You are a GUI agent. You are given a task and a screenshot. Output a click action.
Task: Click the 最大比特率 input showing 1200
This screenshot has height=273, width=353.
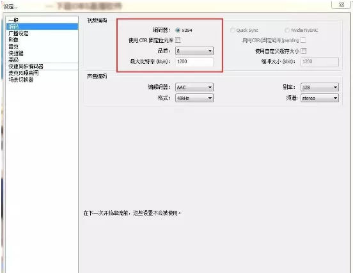(x=194, y=61)
